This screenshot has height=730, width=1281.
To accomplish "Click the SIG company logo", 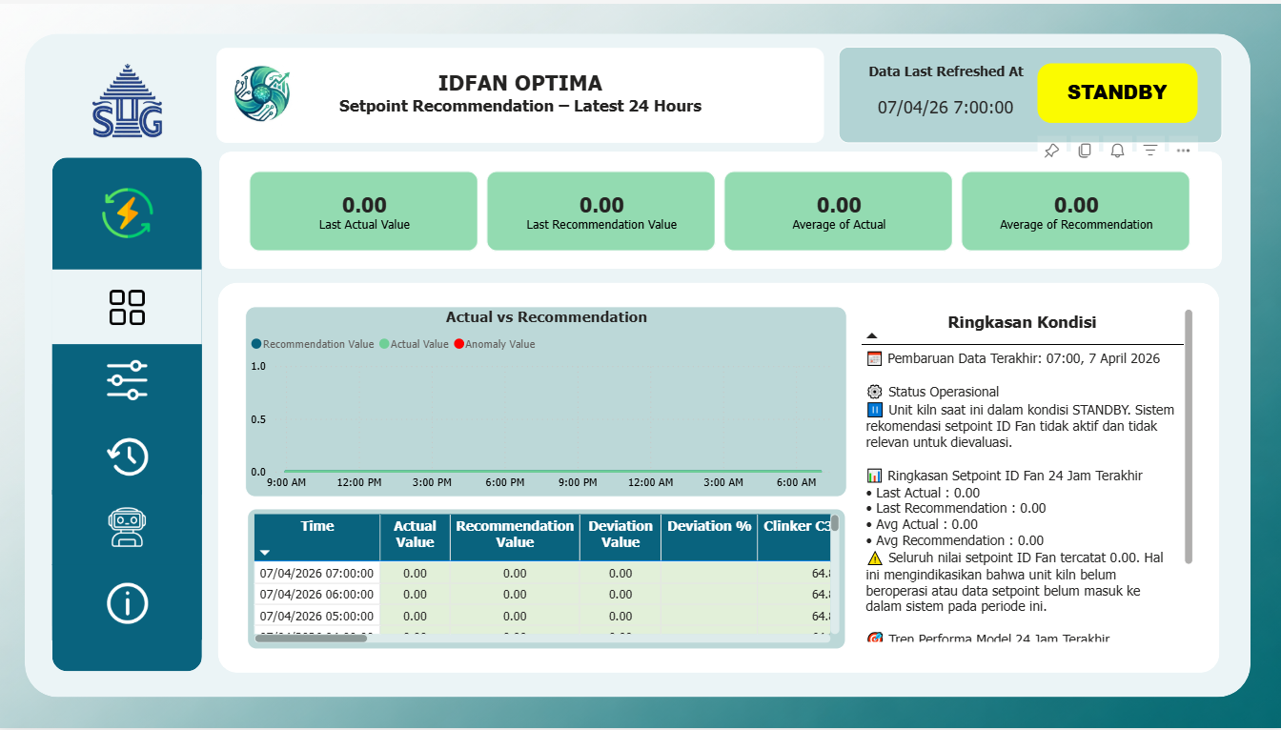I will [128, 101].
